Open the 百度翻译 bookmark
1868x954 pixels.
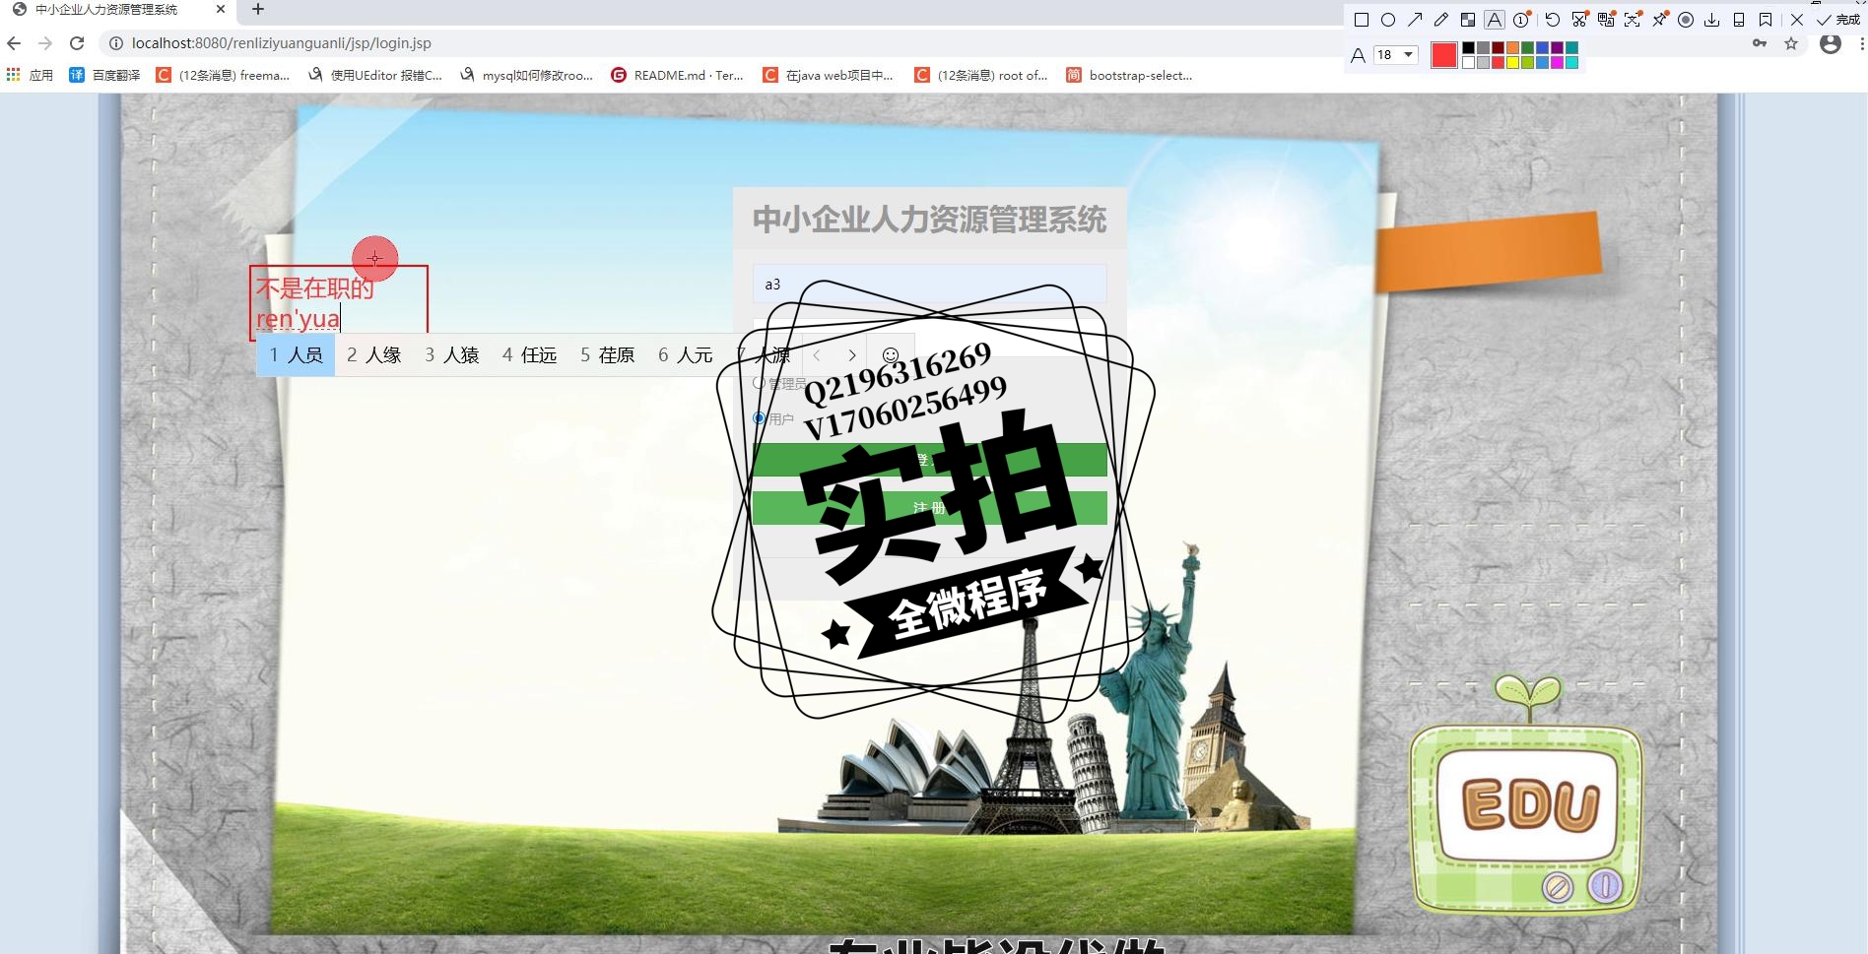coord(104,75)
